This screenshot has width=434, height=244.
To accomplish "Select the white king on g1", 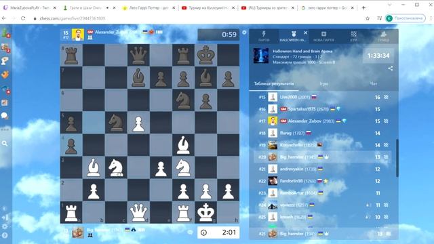I will tap(205, 212).
